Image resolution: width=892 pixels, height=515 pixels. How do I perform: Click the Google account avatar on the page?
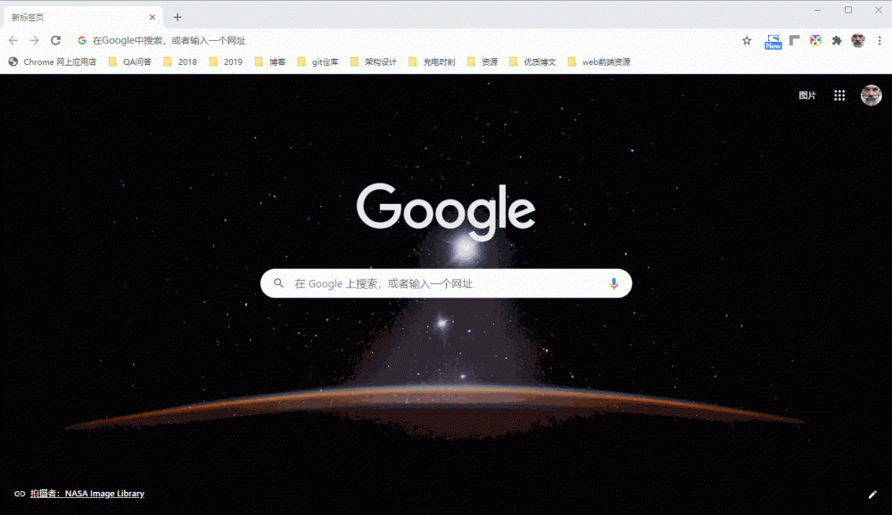pos(871,94)
